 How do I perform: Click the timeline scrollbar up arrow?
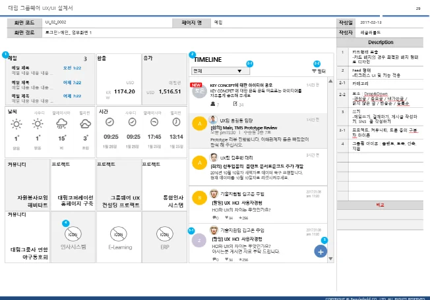[330, 81]
